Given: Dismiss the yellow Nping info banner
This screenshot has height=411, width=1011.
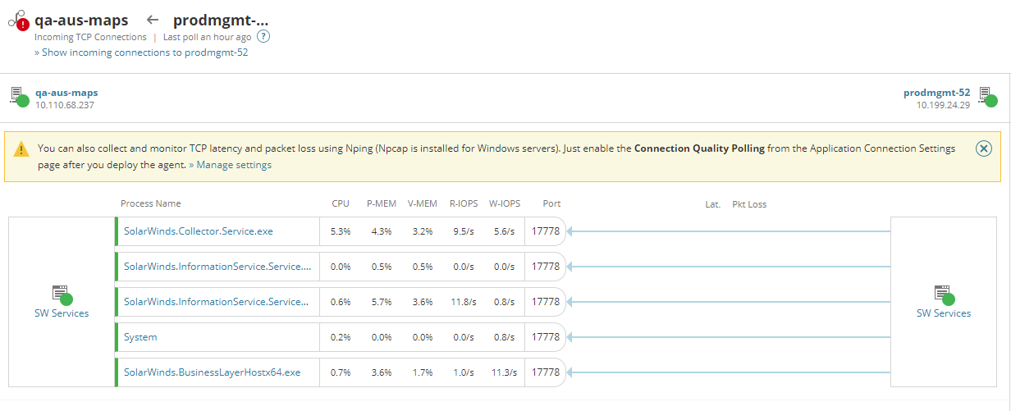Looking at the screenshot, I should tap(984, 148).
